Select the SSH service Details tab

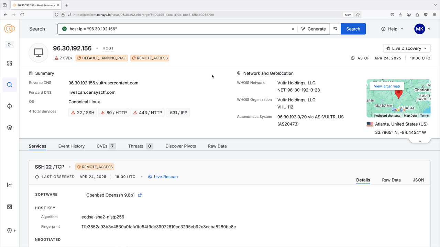(x=363, y=180)
